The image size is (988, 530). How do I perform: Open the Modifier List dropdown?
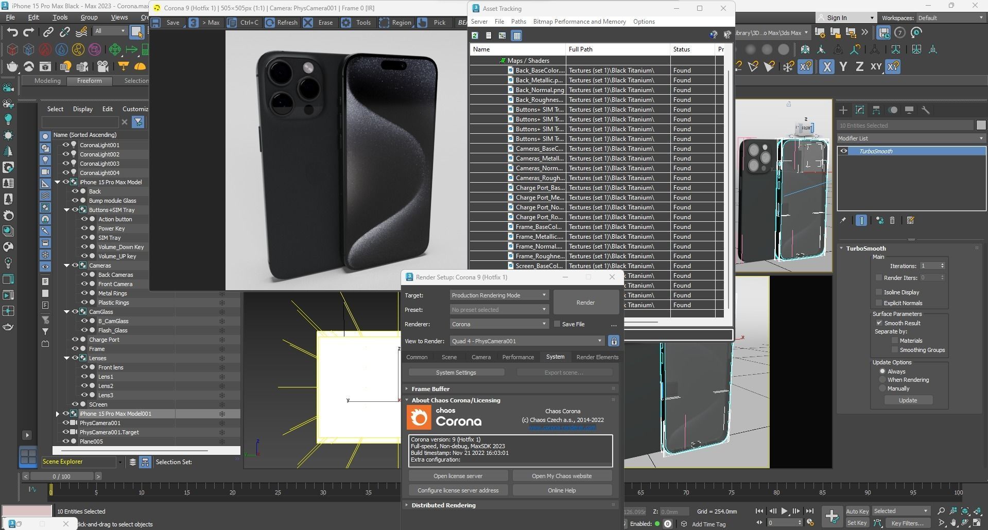pyautogui.click(x=911, y=138)
